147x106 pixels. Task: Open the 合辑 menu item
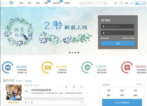(38, 3)
